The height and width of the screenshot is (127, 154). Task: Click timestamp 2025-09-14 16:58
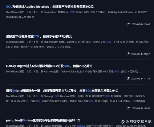(140, 109)
